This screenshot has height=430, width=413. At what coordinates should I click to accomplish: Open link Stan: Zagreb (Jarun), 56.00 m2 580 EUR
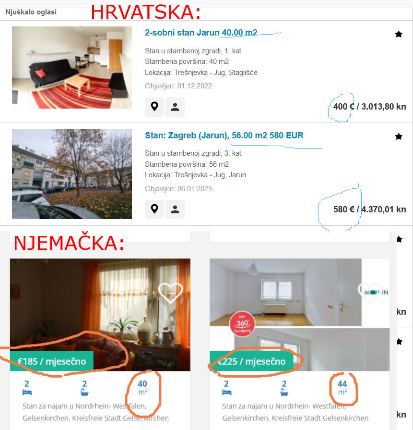(x=224, y=135)
